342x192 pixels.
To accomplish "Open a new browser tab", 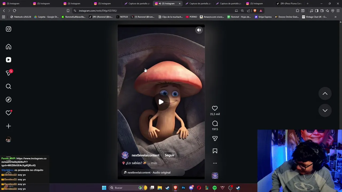I will tap(308, 3).
